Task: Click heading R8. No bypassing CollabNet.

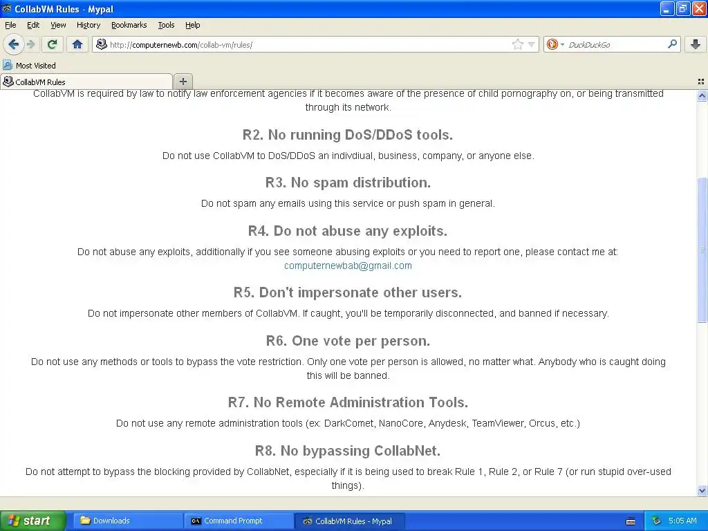Action: (x=348, y=451)
